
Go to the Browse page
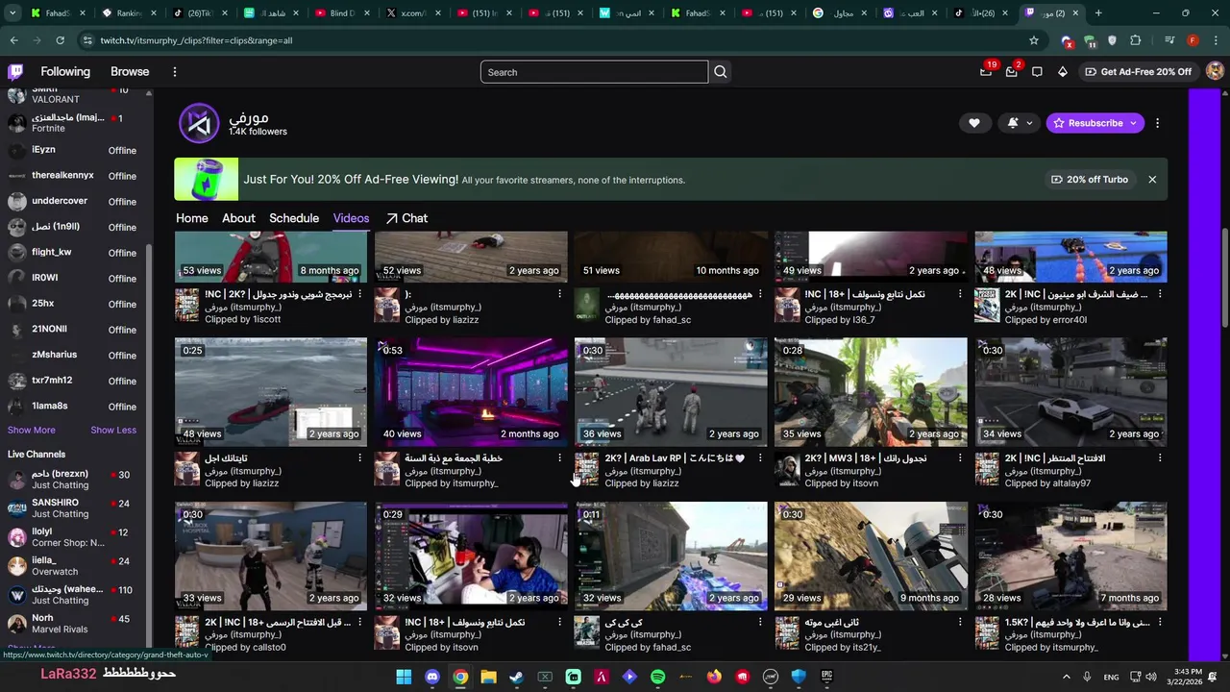[x=130, y=72]
